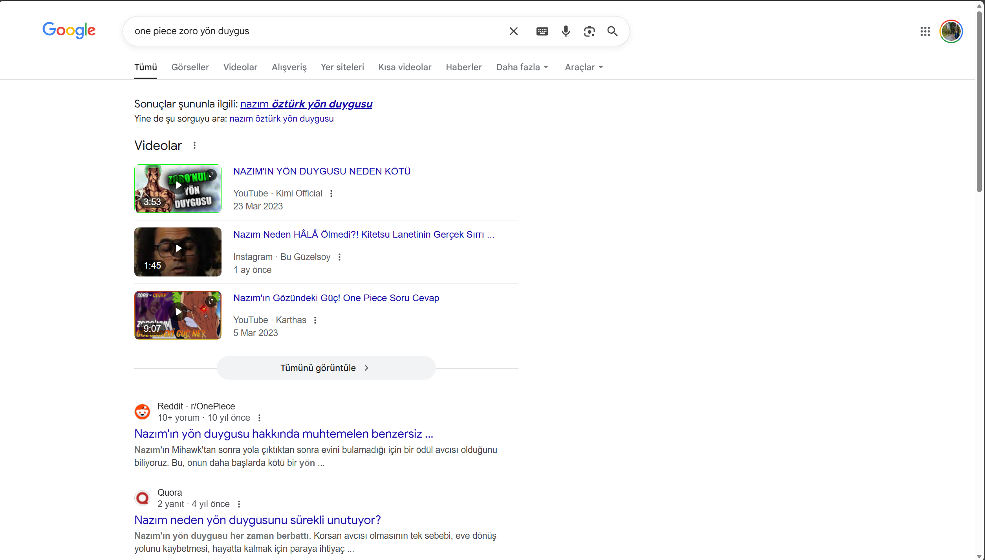This screenshot has width=985, height=560.
Task: Click the Videolar section heading
Action: coord(158,145)
